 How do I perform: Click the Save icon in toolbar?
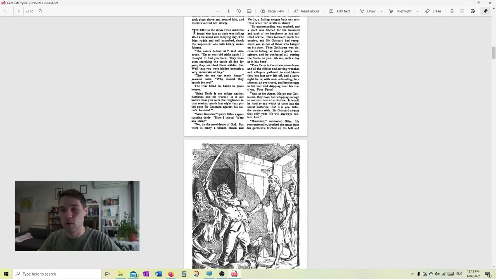point(462,11)
